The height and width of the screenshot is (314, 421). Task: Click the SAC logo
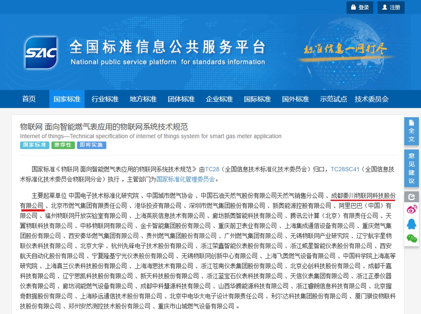(x=41, y=53)
